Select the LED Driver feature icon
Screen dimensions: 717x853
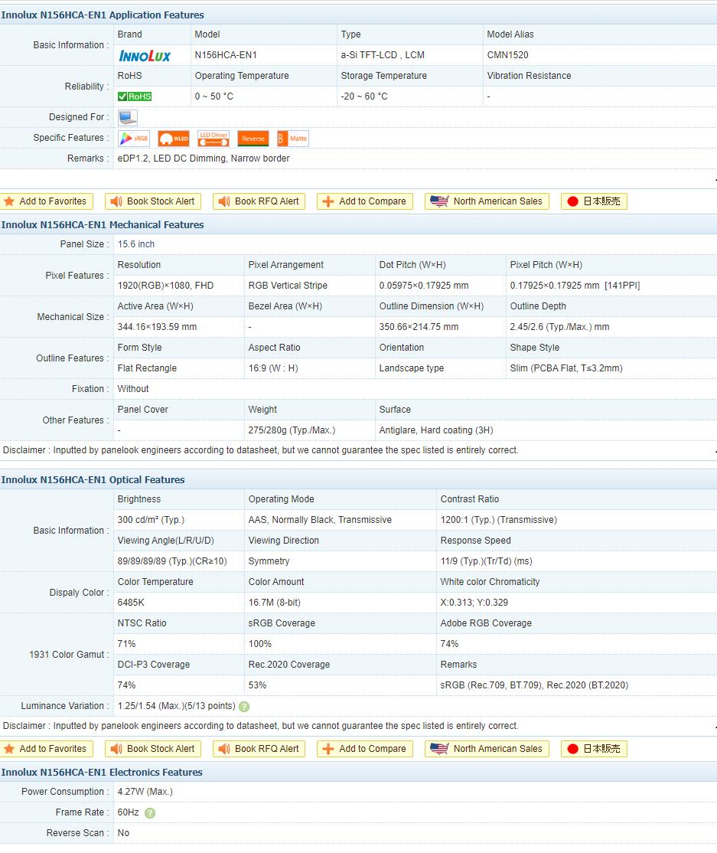click(213, 138)
